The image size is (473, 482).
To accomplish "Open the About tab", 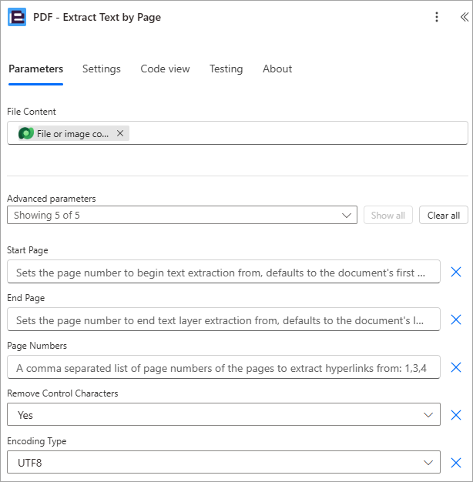I will pyautogui.click(x=277, y=69).
